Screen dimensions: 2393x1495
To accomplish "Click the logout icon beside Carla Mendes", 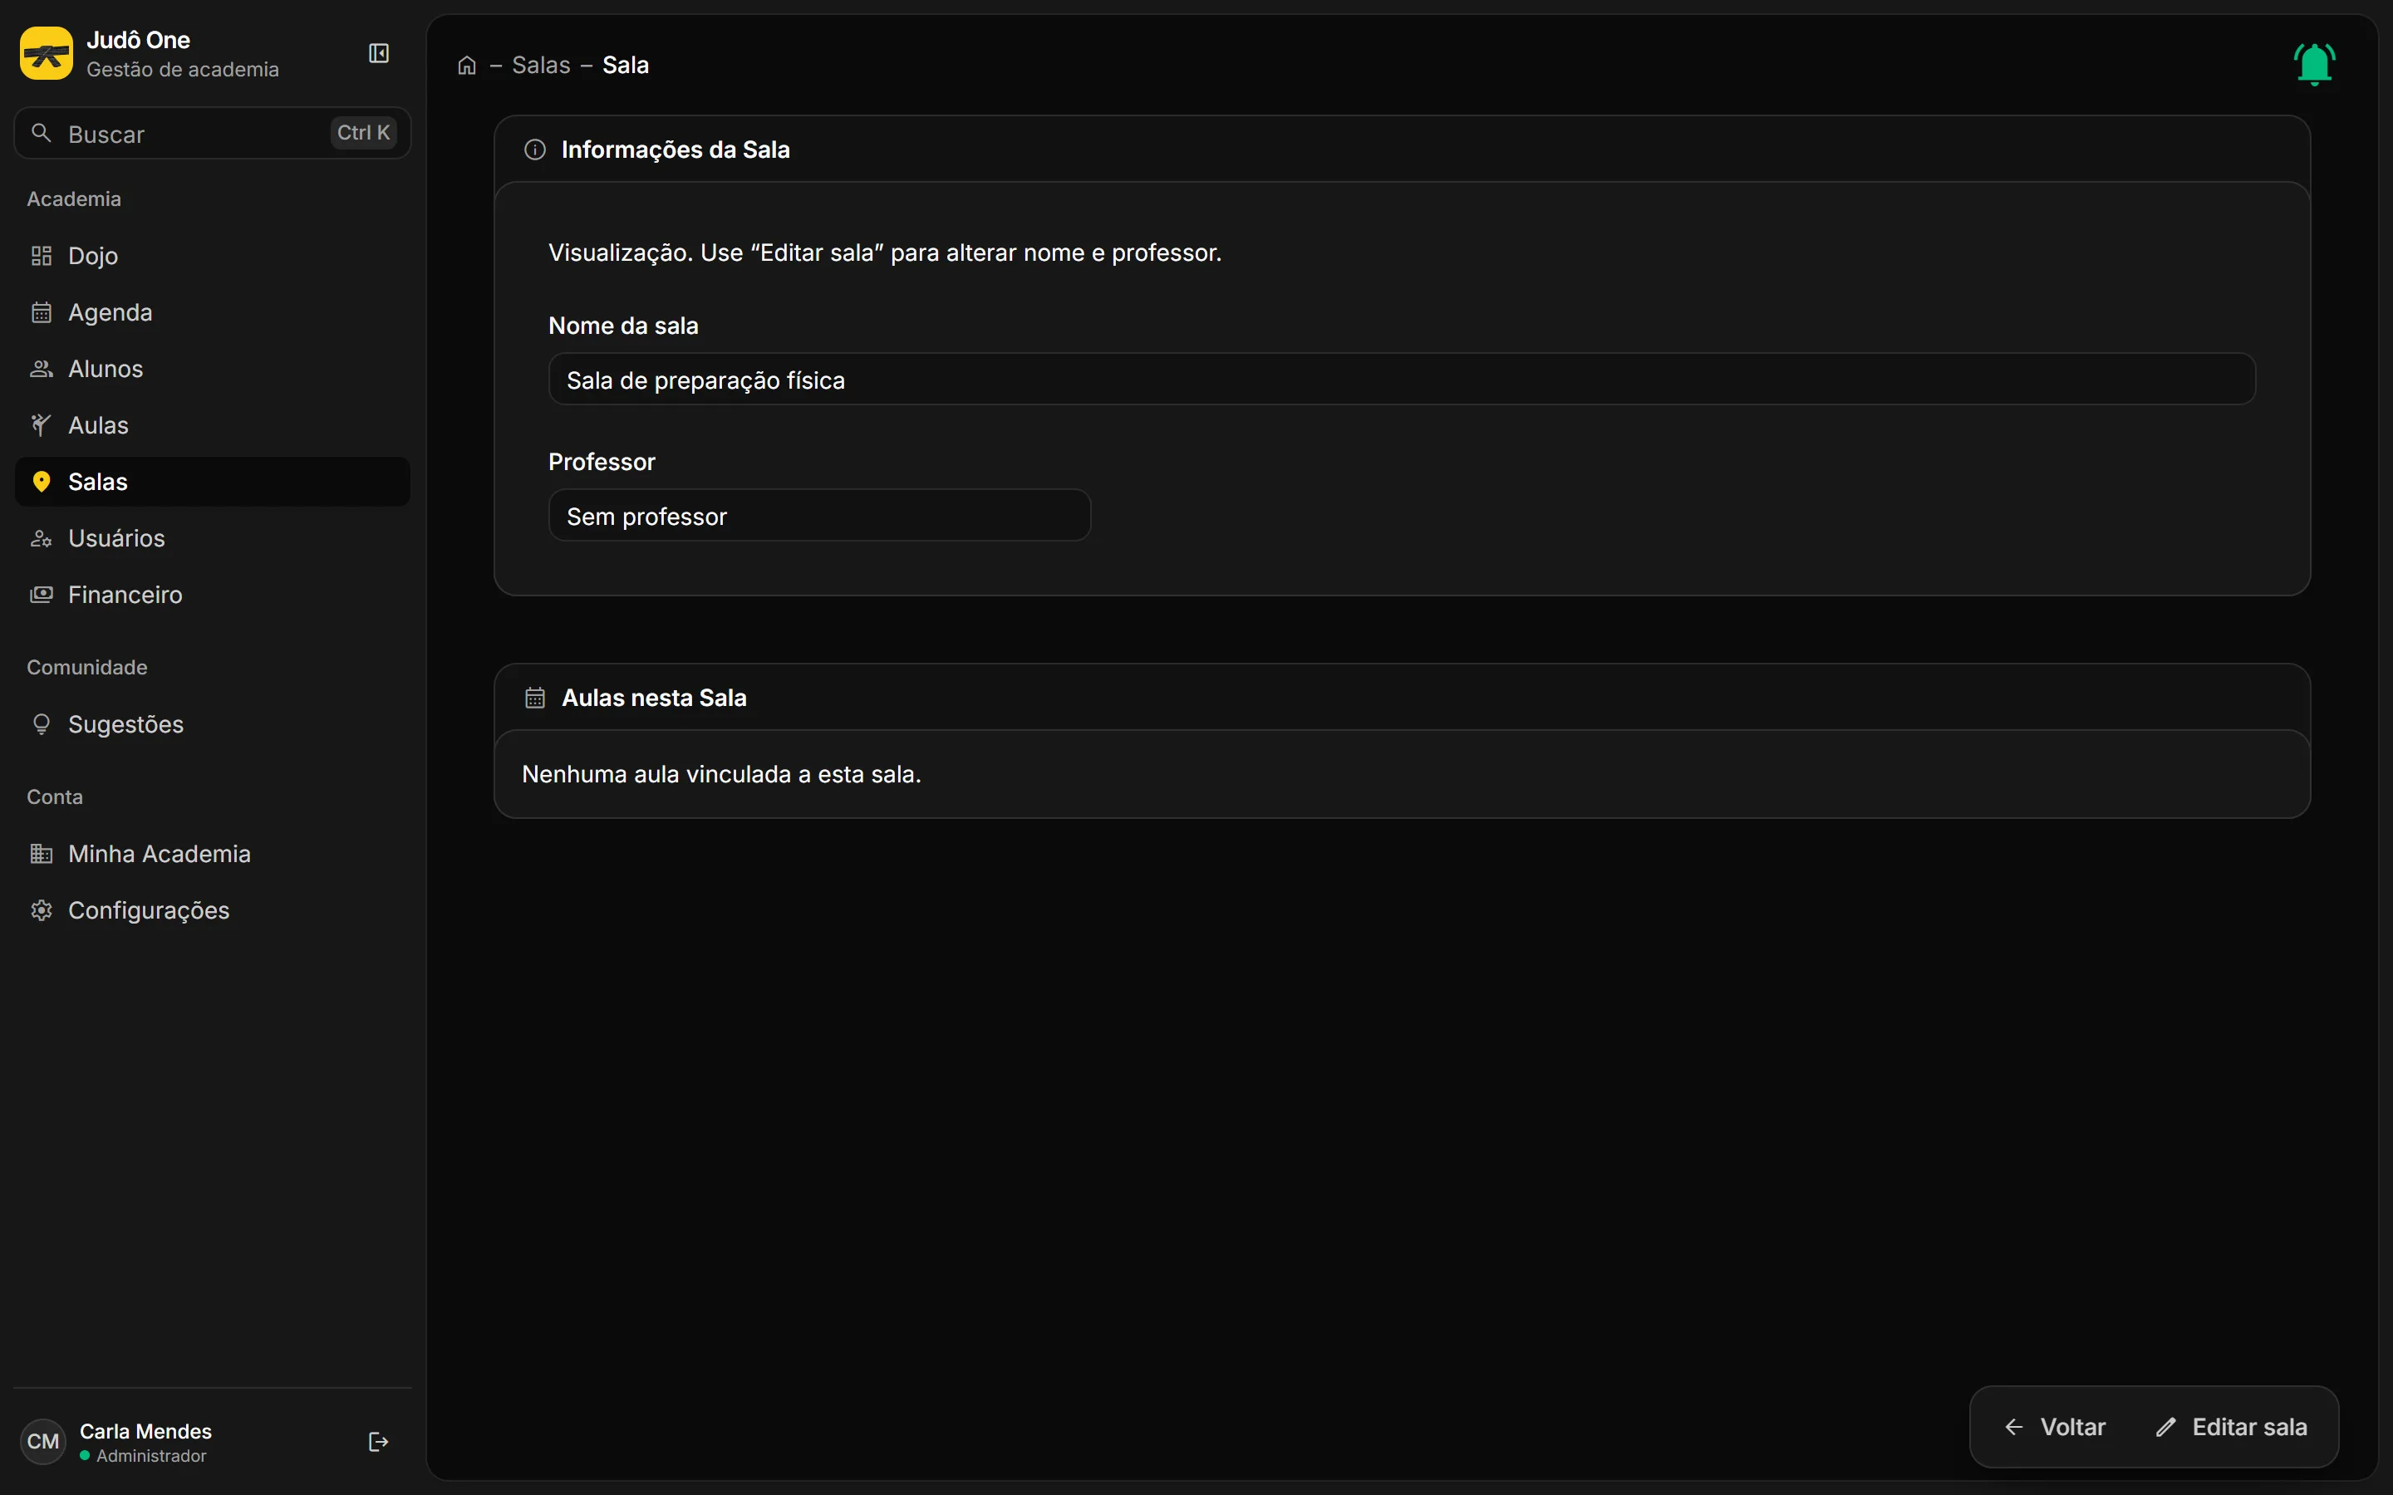I will point(378,1442).
